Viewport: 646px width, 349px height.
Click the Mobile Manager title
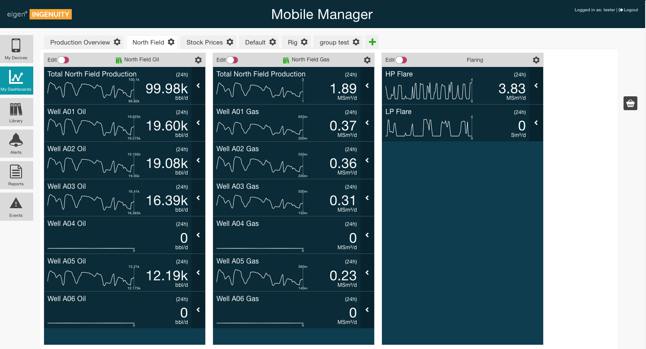[322, 14]
